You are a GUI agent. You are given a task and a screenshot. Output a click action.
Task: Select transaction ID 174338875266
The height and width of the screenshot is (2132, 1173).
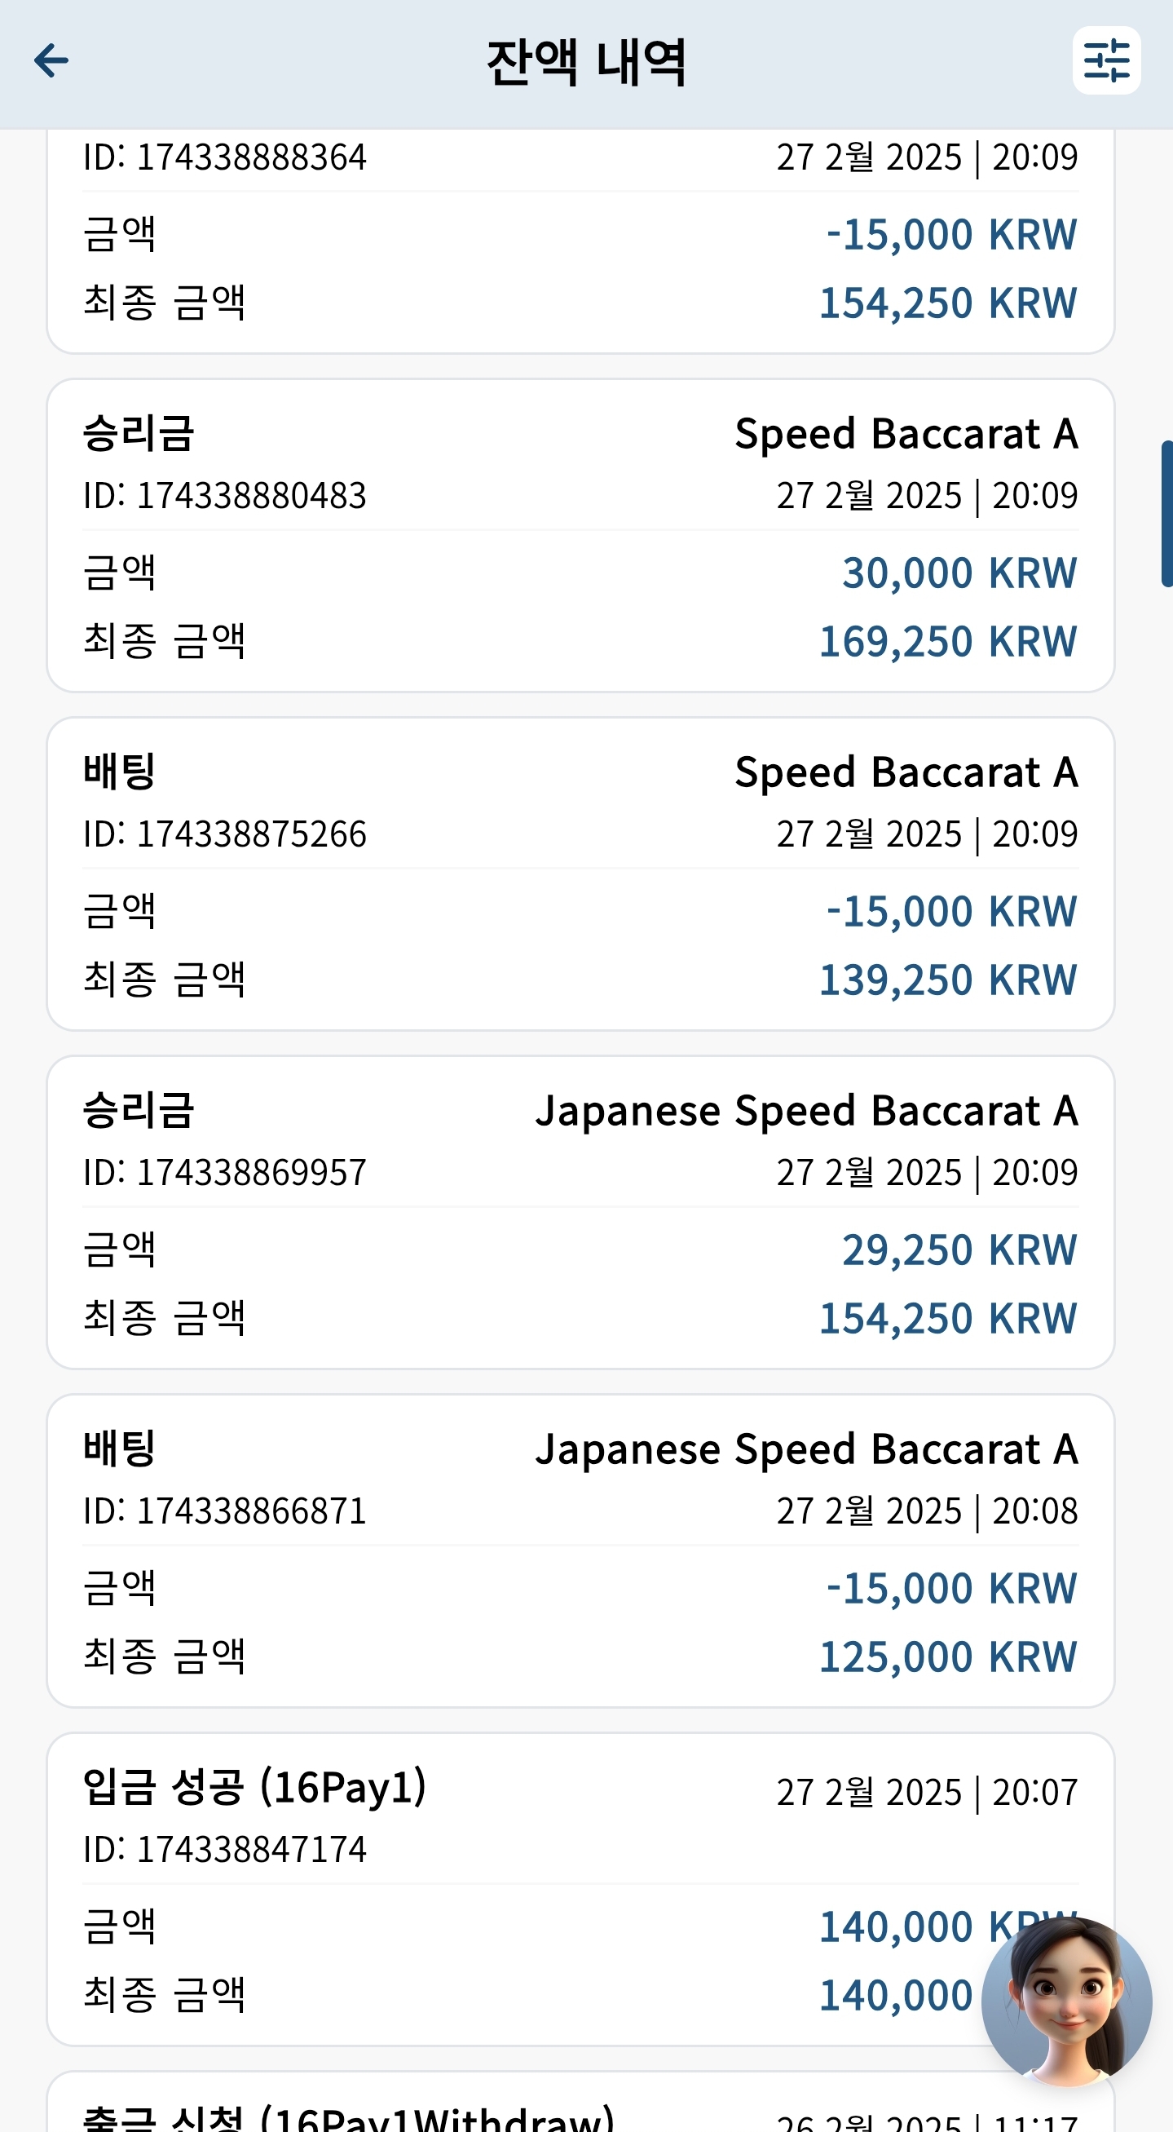pos(224,834)
